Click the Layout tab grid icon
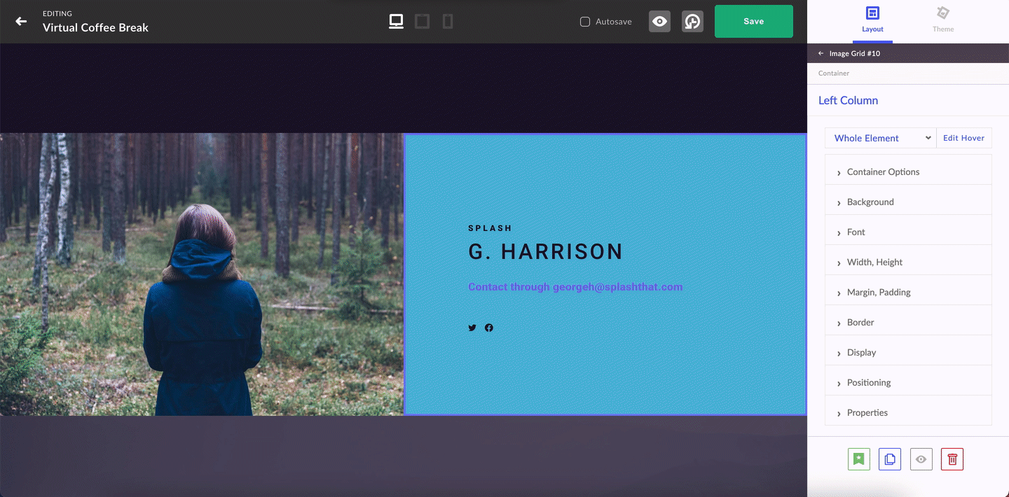 point(872,13)
